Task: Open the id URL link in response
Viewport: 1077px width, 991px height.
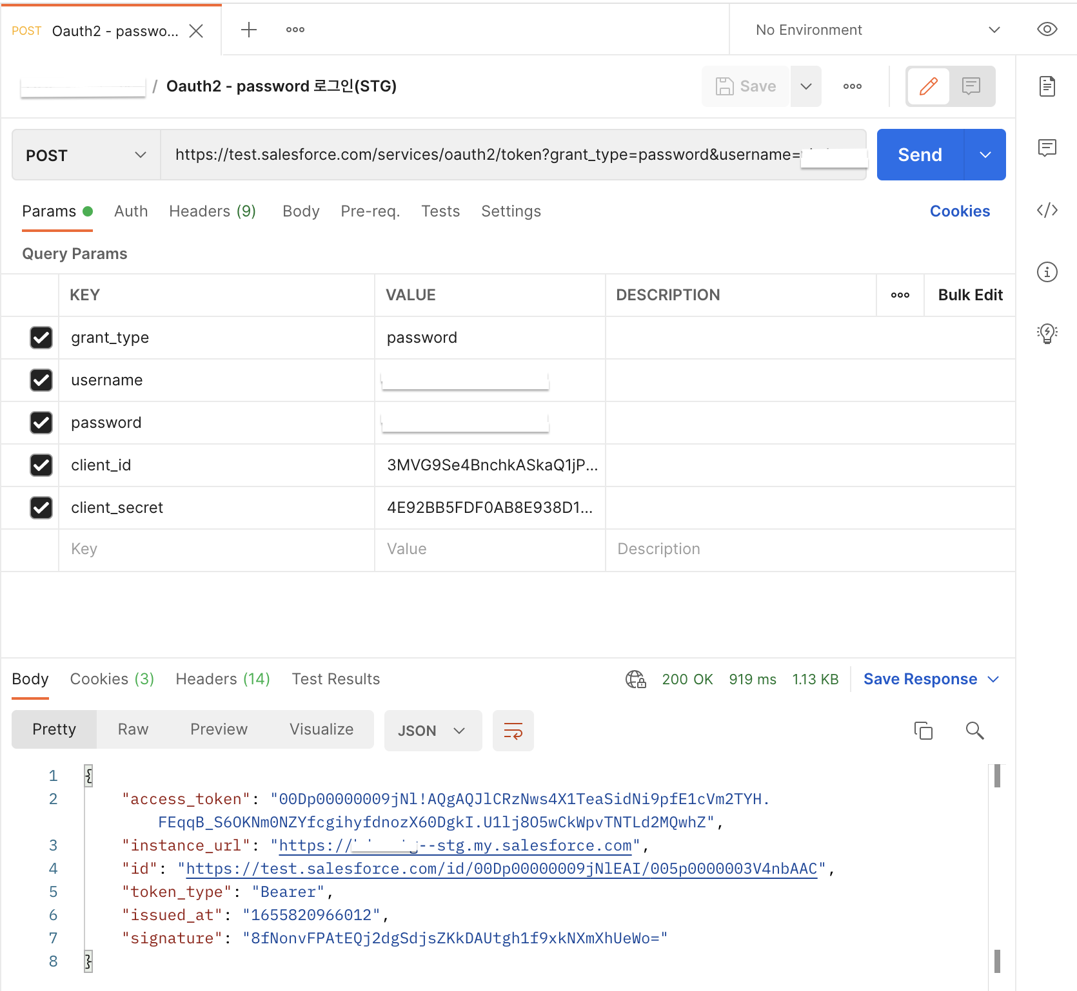Action: (502, 869)
